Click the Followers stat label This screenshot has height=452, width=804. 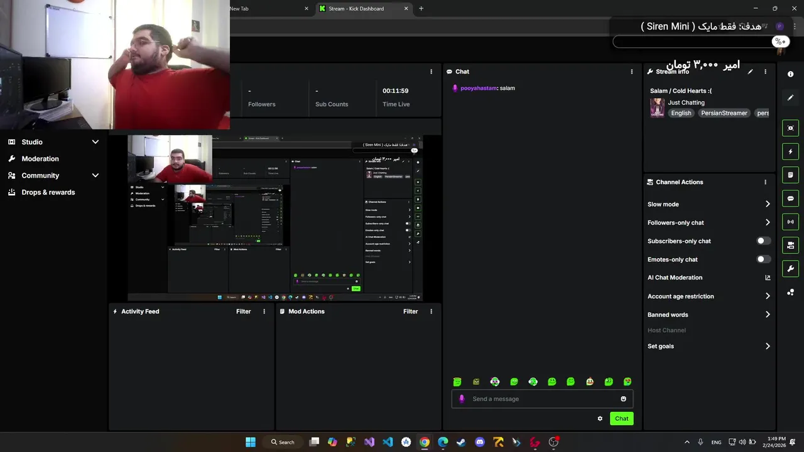(x=261, y=104)
